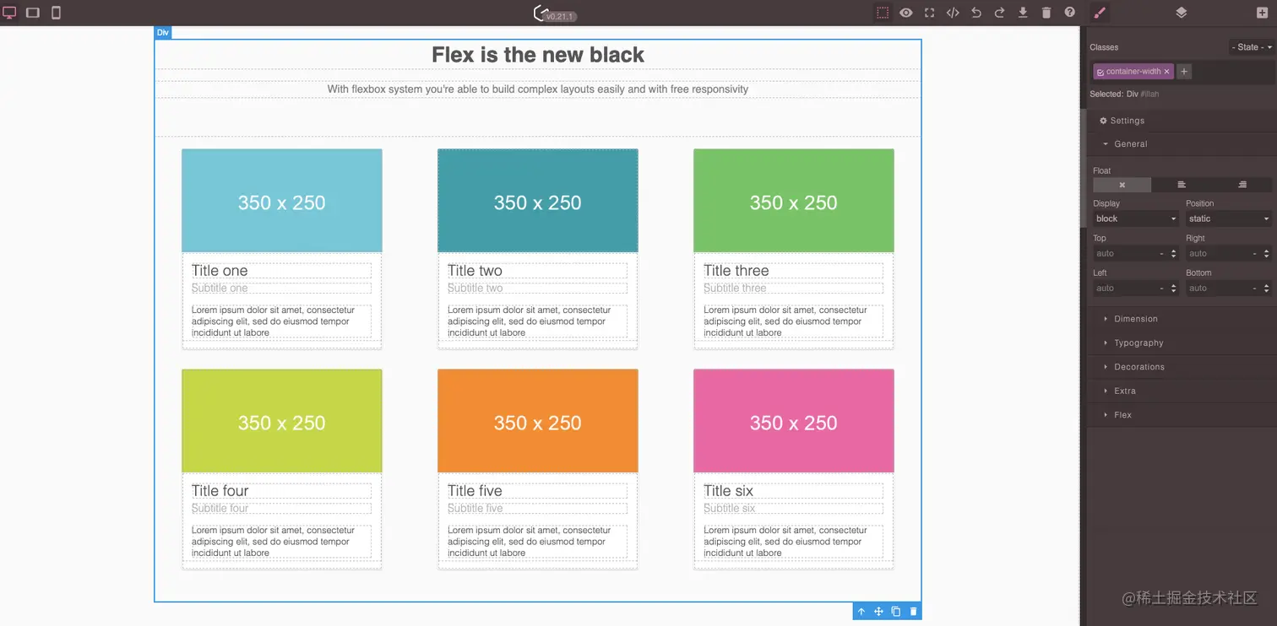Click the Right field stepper arrows
1277x626 pixels.
point(1267,254)
